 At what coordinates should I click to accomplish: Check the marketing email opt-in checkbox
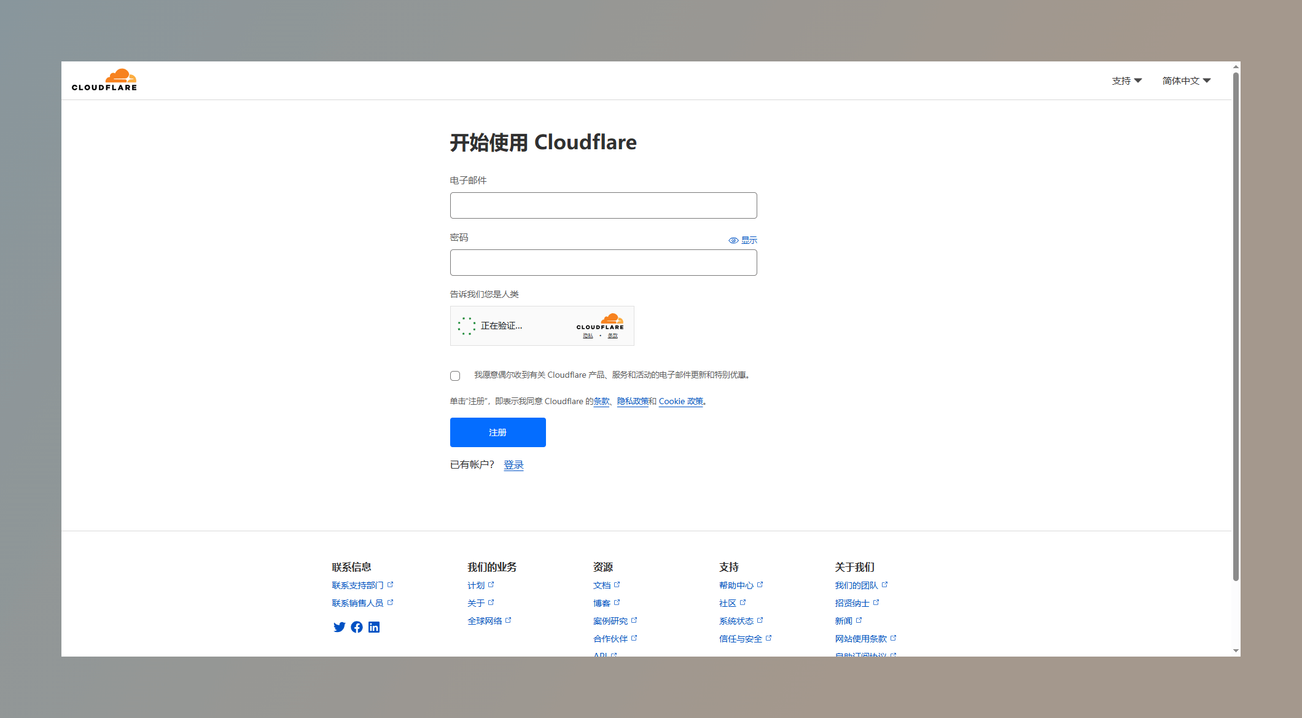tap(455, 376)
